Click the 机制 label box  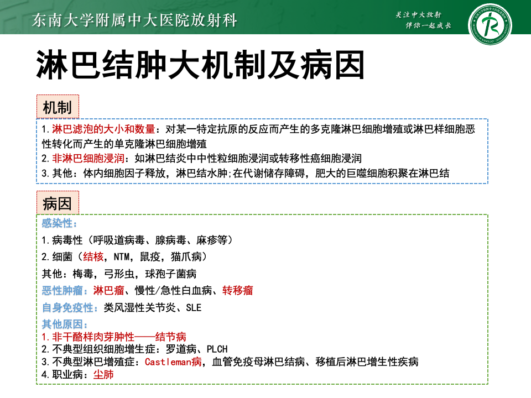coord(58,107)
